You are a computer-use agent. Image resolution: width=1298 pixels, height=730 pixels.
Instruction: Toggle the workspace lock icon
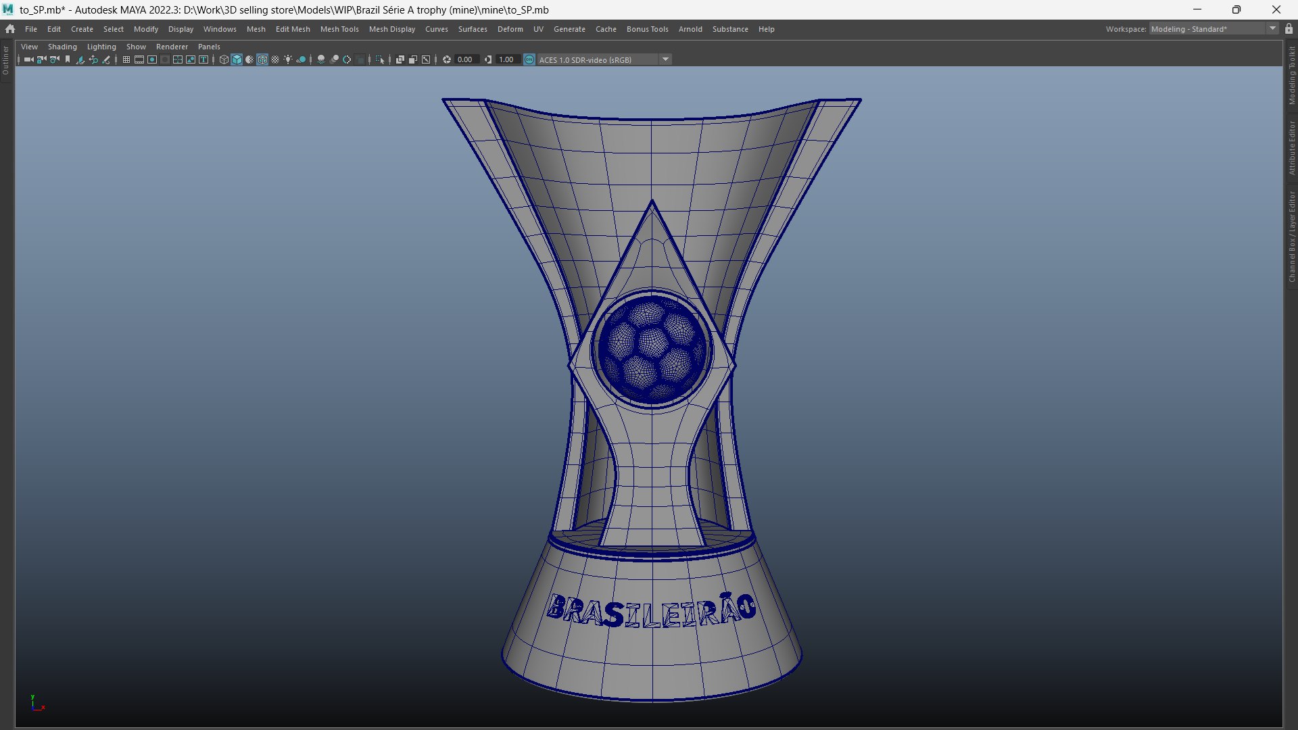pos(1289,29)
